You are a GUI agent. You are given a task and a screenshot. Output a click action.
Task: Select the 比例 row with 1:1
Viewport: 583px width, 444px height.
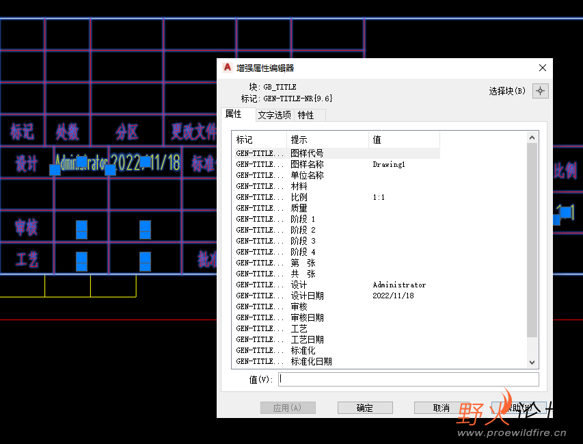click(x=337, y=197)
